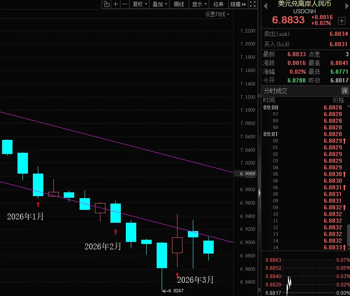
Task: Click the 2026年2月 chart annotation
Action: tap(102, 246)
